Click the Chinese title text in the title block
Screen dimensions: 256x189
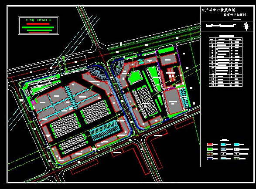click(x=218, y=10)
